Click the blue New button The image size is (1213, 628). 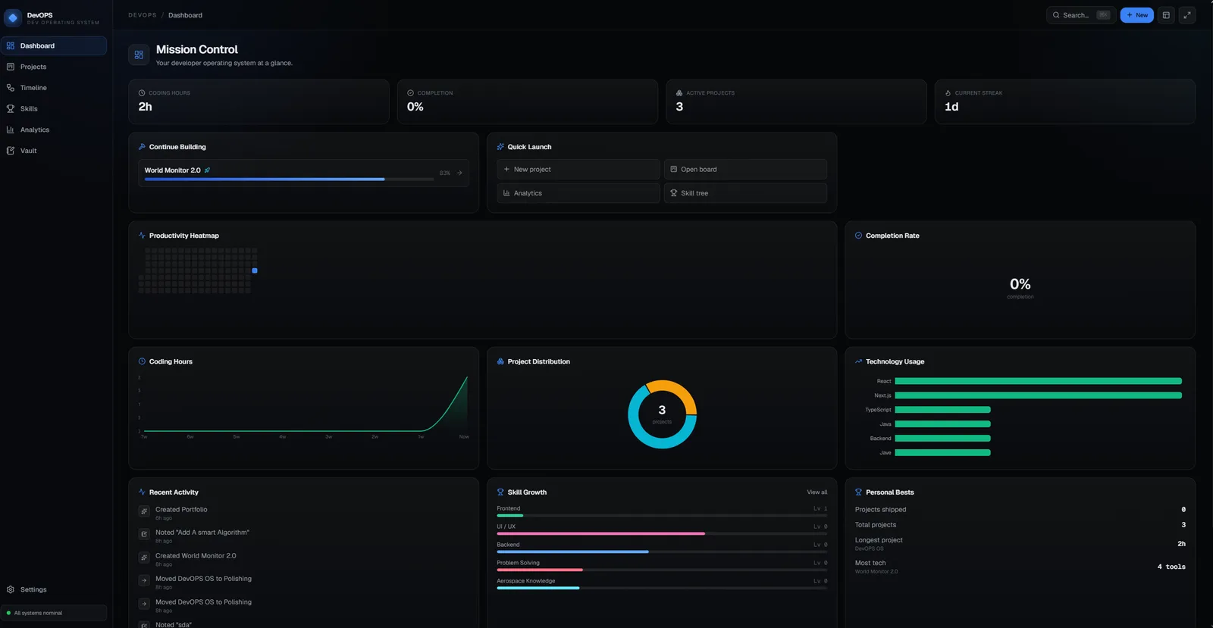click(x=1136, y=15)
